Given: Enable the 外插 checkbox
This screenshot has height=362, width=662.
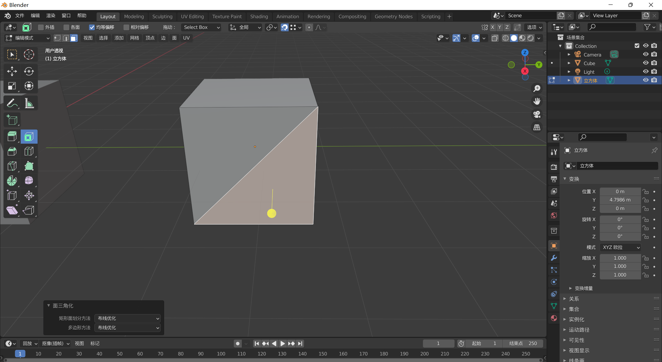Looking at the screenshot, I should pos(41,27).
